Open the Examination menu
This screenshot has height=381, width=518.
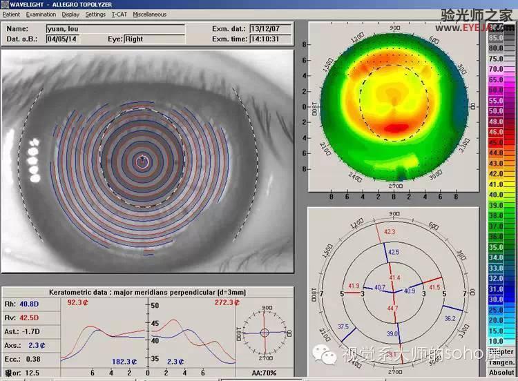coord(41,14)
